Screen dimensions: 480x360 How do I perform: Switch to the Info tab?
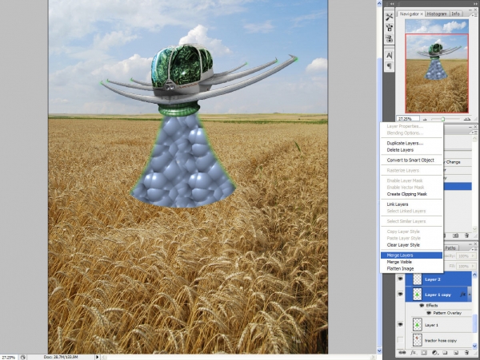(455, 14)
